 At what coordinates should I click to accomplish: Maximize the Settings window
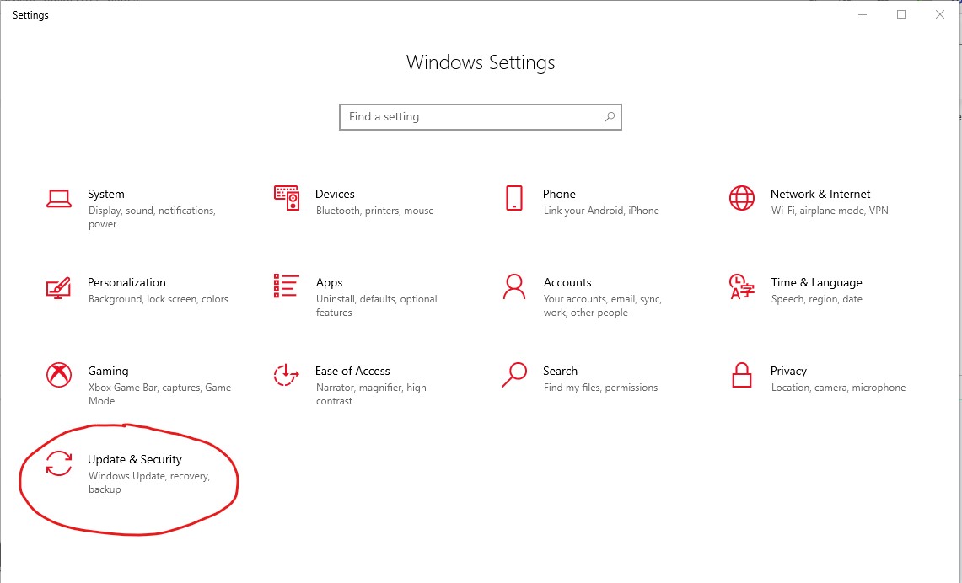click(901, 14)
